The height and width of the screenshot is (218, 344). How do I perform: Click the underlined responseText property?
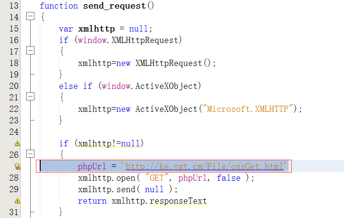click(x=178, y=201)
